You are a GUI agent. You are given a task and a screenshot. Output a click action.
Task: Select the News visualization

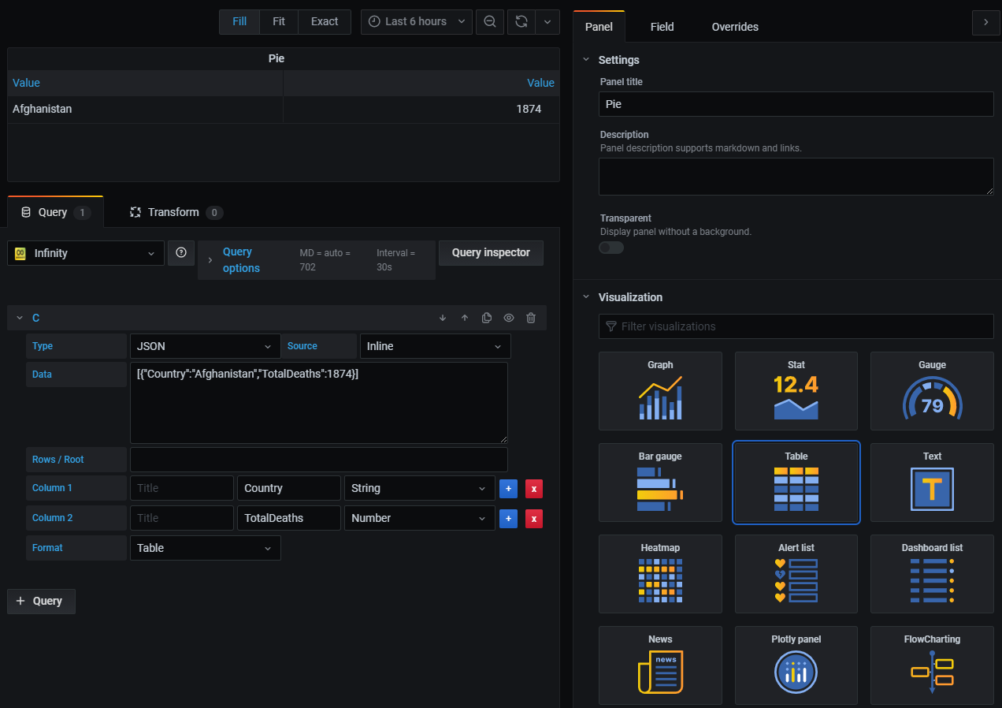pyautogui.click(x=660, y=665)
